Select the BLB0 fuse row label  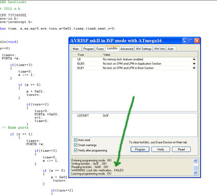coord(81,64)
